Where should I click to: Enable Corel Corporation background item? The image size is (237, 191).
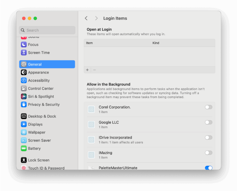click(x=209, y=107)
